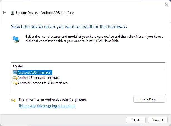Click the icon beside Android Composite ADB Interface

[15, 83]
